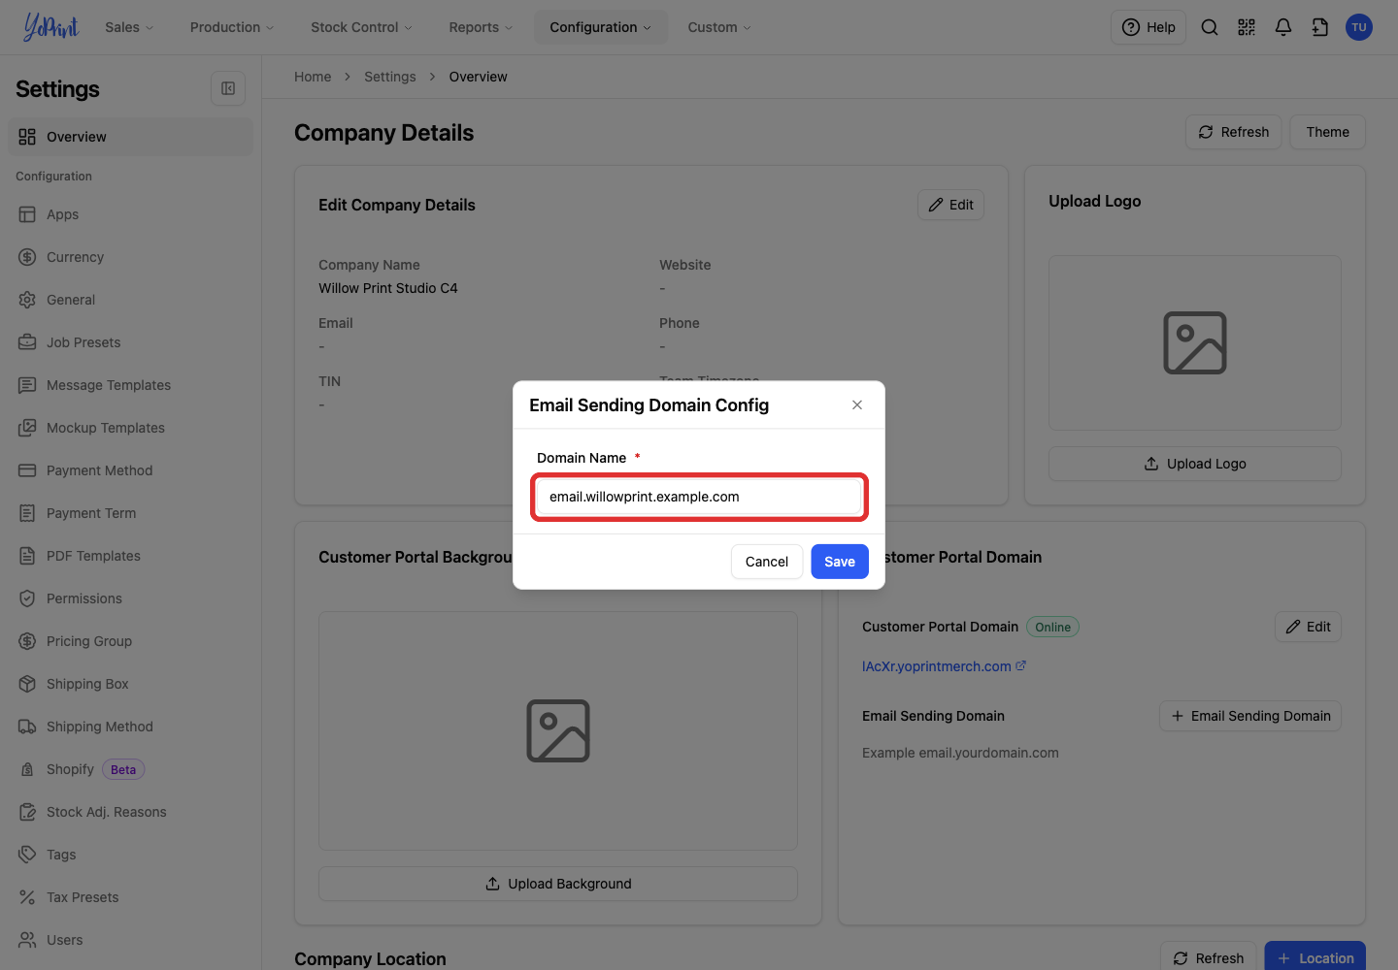This screenshot has height=970, width=1398.
Task: Save the email sending domain
Action: pyautogui.click(x=840, y=562)
